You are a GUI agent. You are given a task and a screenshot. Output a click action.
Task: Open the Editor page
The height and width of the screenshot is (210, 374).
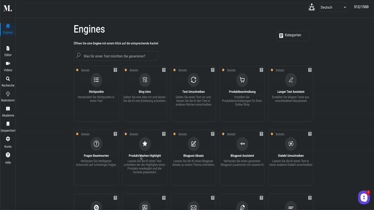pos(8,51)
